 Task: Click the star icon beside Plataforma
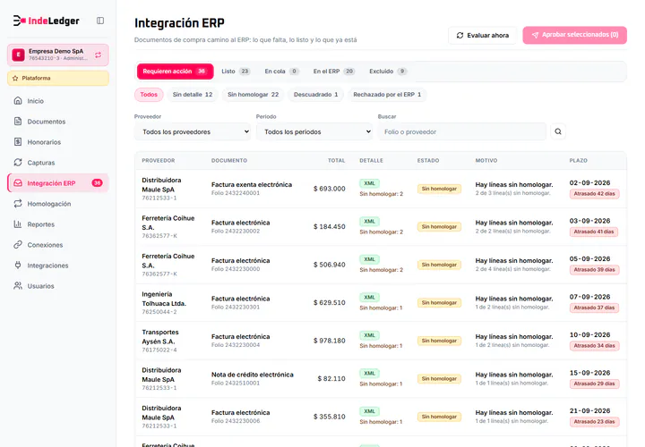tap(15, 78)
